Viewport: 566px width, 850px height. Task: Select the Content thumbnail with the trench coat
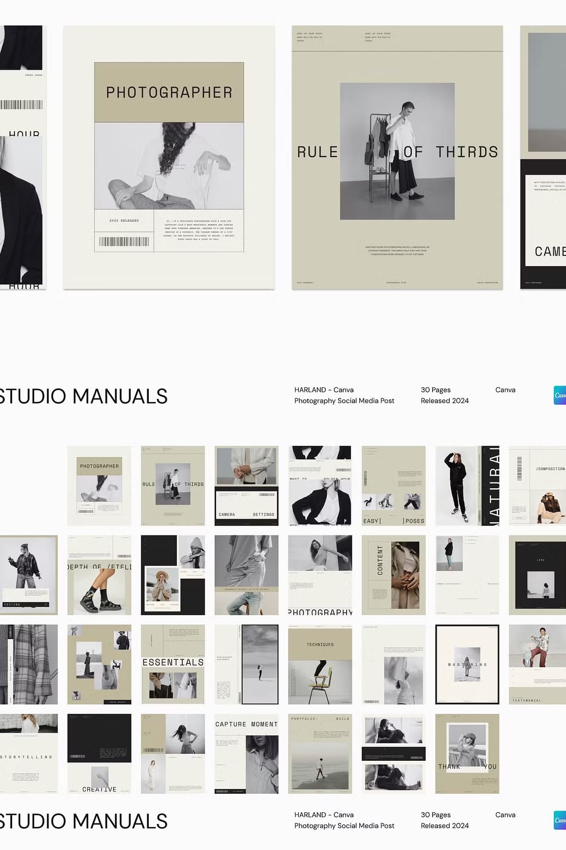(x=393, y=575)
